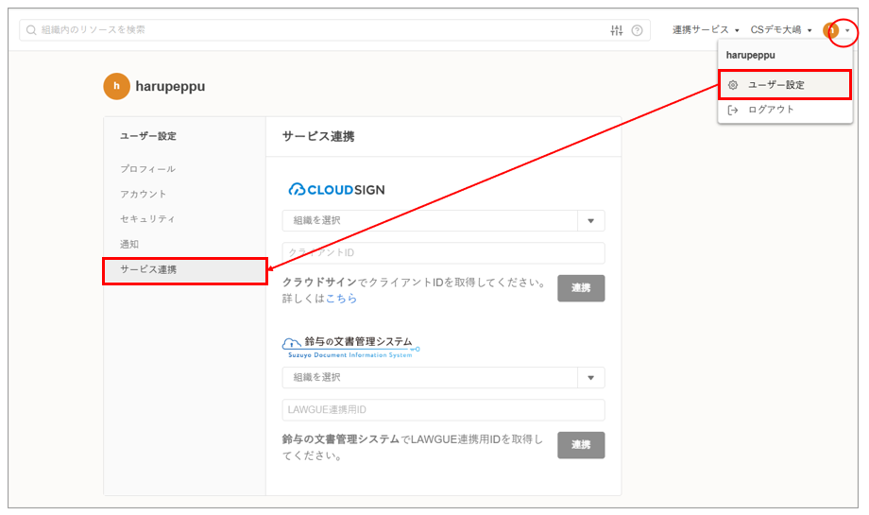869x515 pixels.
Task: Open search filter settings icon
Action: (x=617, y=30)
